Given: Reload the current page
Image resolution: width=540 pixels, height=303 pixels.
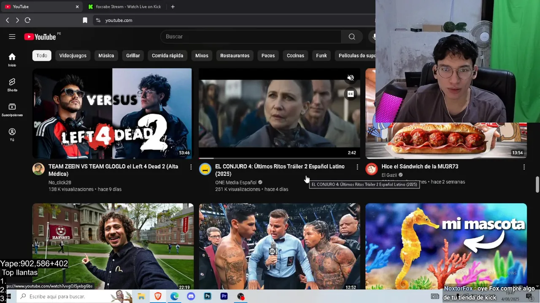Looking at the screenshot, I should [x=27, y=20].
